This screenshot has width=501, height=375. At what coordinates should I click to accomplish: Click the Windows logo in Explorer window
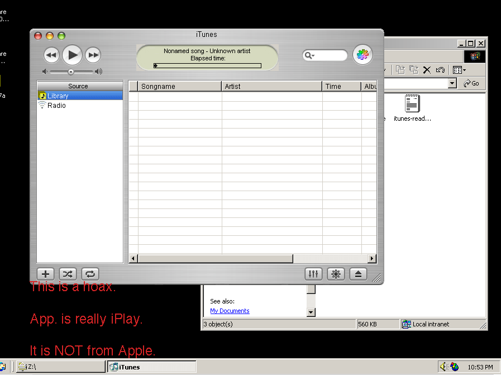tap(475, 56)
